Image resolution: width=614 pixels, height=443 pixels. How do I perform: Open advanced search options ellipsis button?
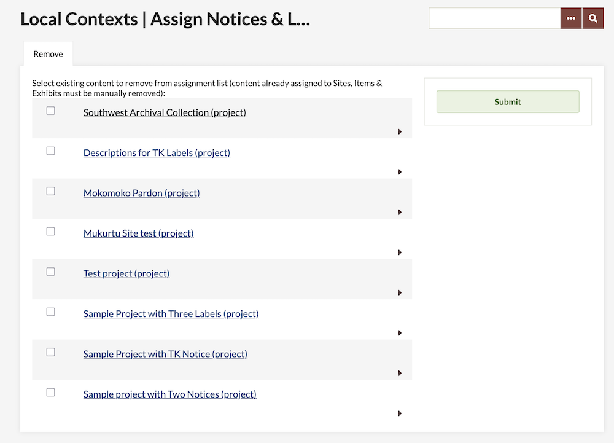571,18
